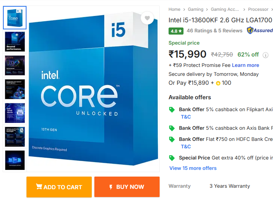The width and height of the screenshot is (273, 200).
Task: Add product to wishlist with heart icon
Action: click(x=147, y=18)
